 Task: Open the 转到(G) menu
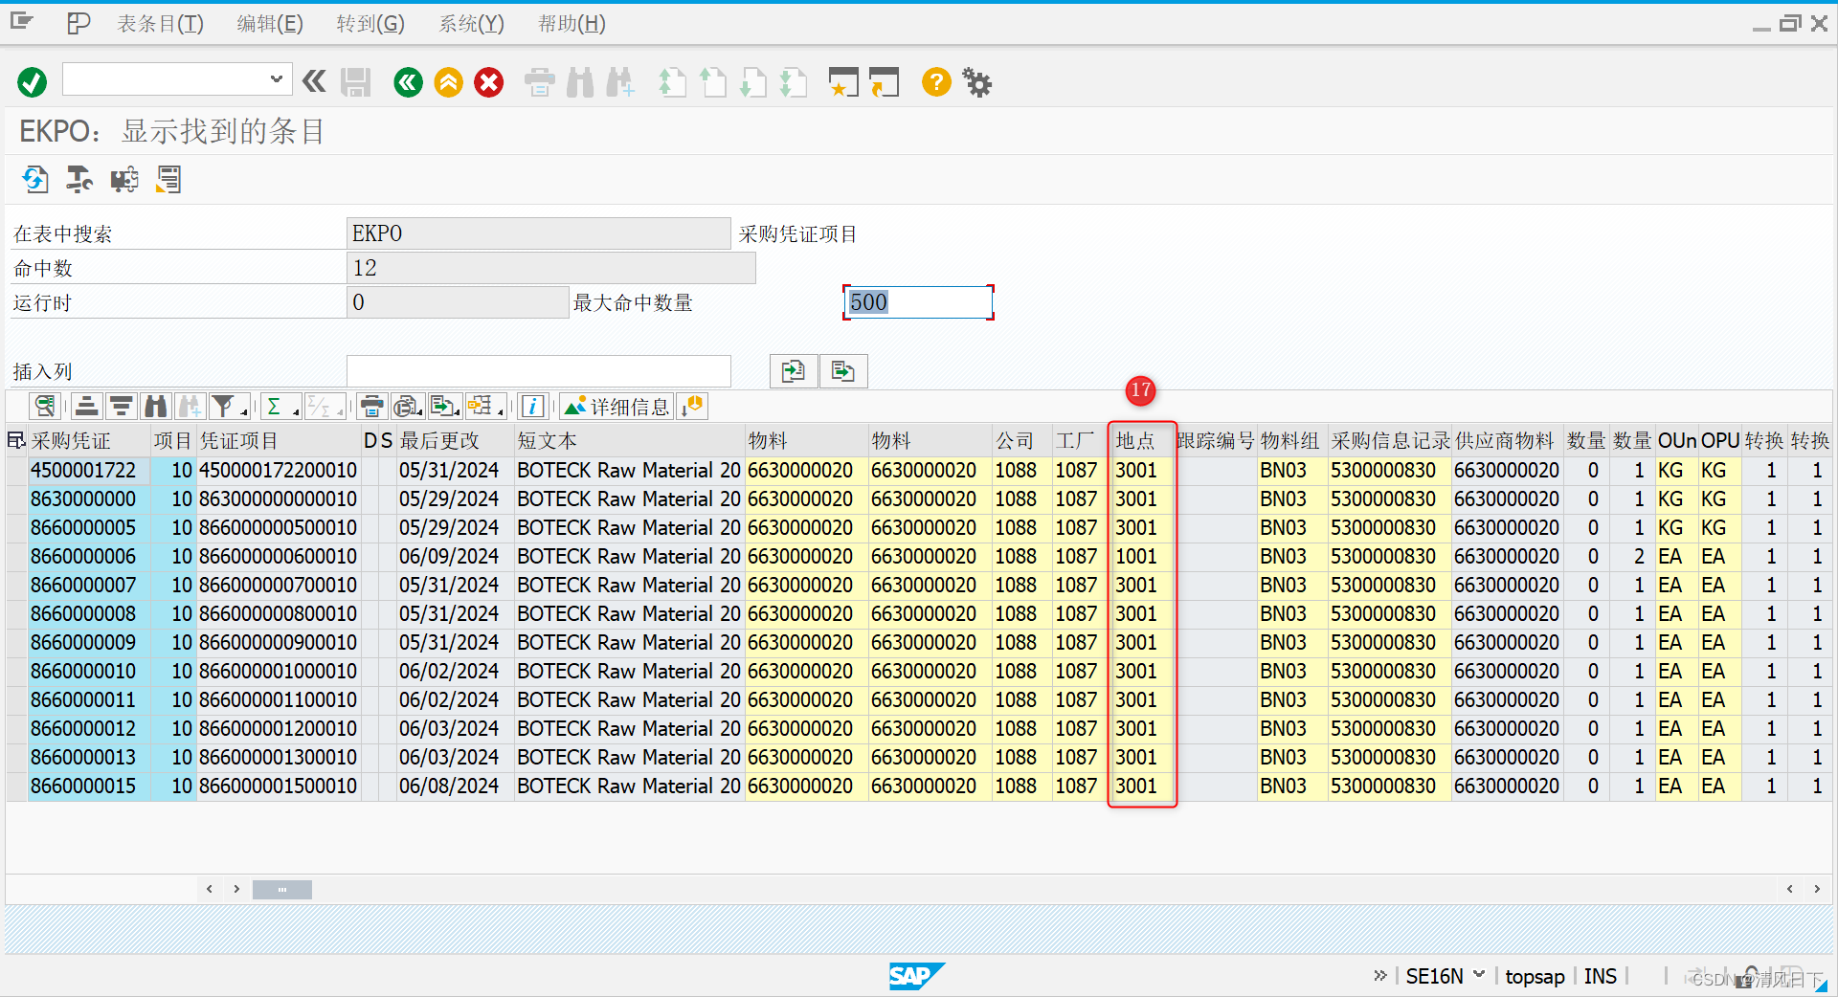[x=370, y=23]
